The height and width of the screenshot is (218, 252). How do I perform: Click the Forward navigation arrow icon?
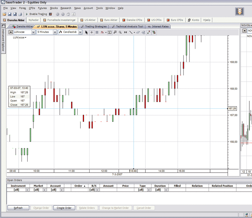coord(63,14)
